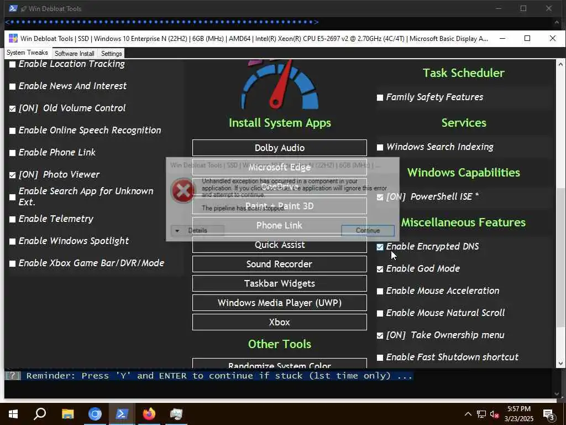The image size is (566, 425).
Task: Toggle Enable Mouse Natural Scroll checkbox
Action: click(380, 313)
